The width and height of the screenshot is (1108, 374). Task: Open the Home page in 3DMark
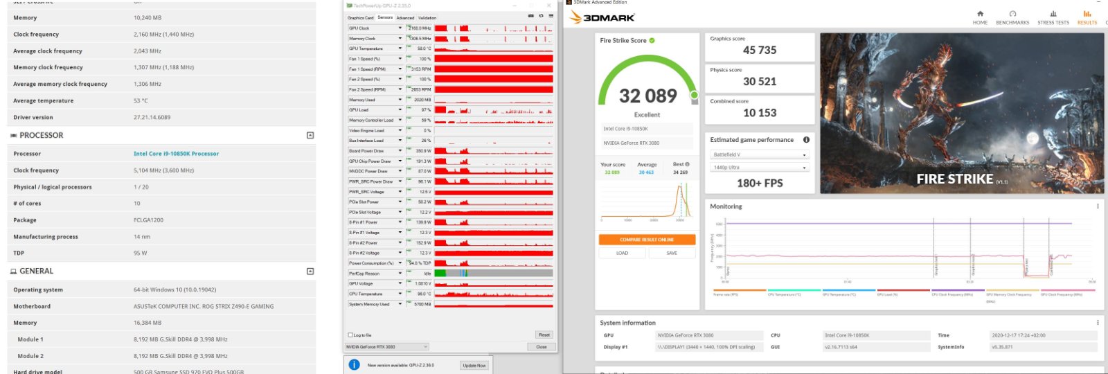tap(980, 17)
